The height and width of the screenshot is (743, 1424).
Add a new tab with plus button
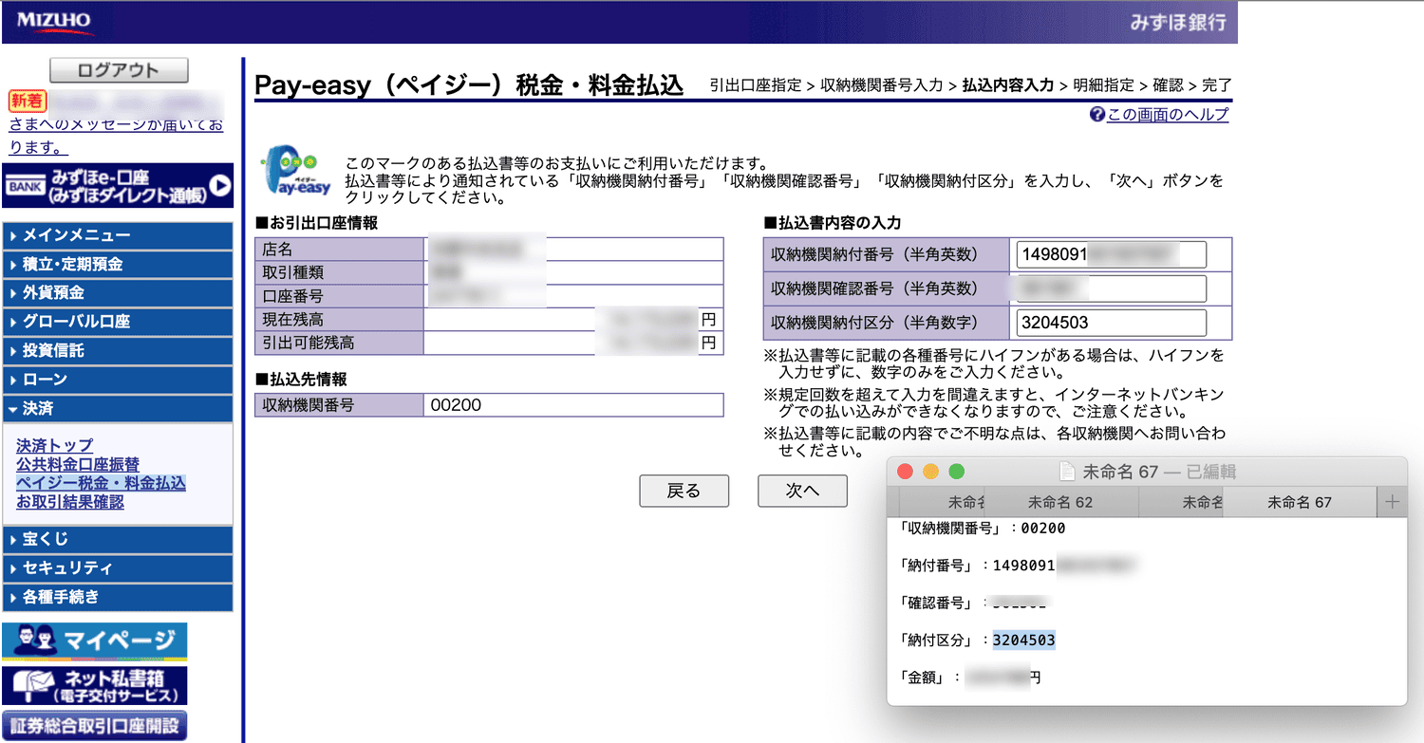(x=1392, y=503)
